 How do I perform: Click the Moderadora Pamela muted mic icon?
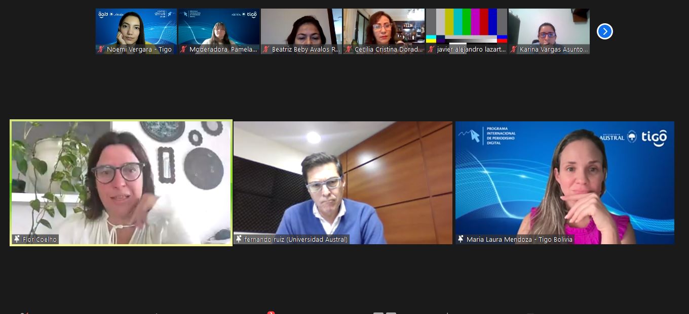click(x=184, y=50)
